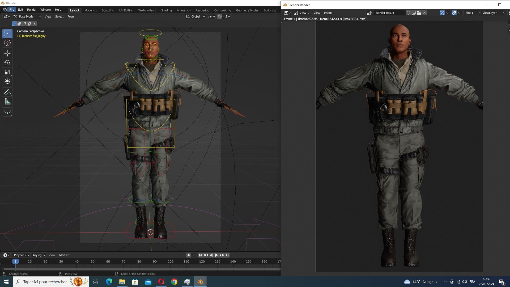Screen dimensions: 510x287
Task: Open the Edit menu
Action: tap(20, 10)
